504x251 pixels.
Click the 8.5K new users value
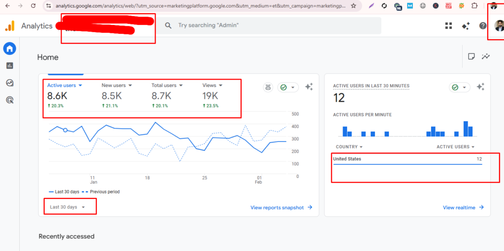tap(112, 96)
